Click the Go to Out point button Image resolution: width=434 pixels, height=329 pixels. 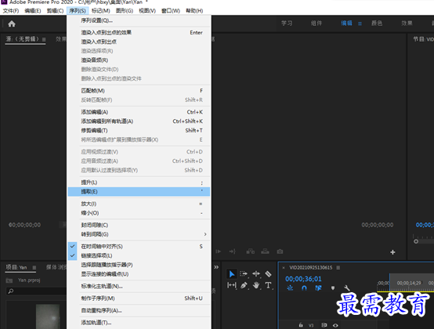click(232, 251)
